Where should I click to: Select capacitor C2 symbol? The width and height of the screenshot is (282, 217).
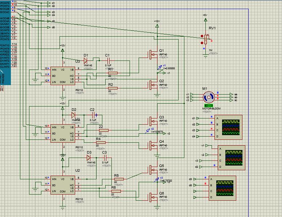[93, 115]
